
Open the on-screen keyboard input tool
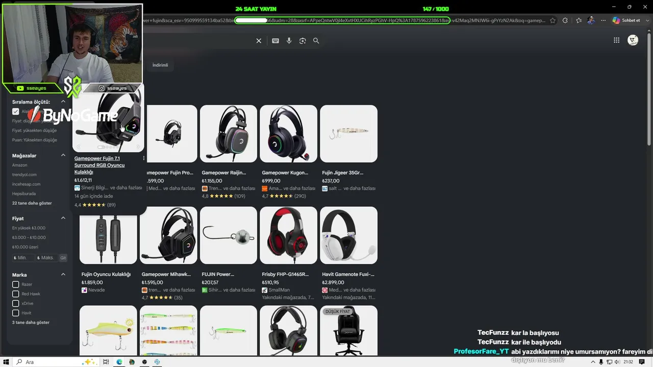(275, 41)
